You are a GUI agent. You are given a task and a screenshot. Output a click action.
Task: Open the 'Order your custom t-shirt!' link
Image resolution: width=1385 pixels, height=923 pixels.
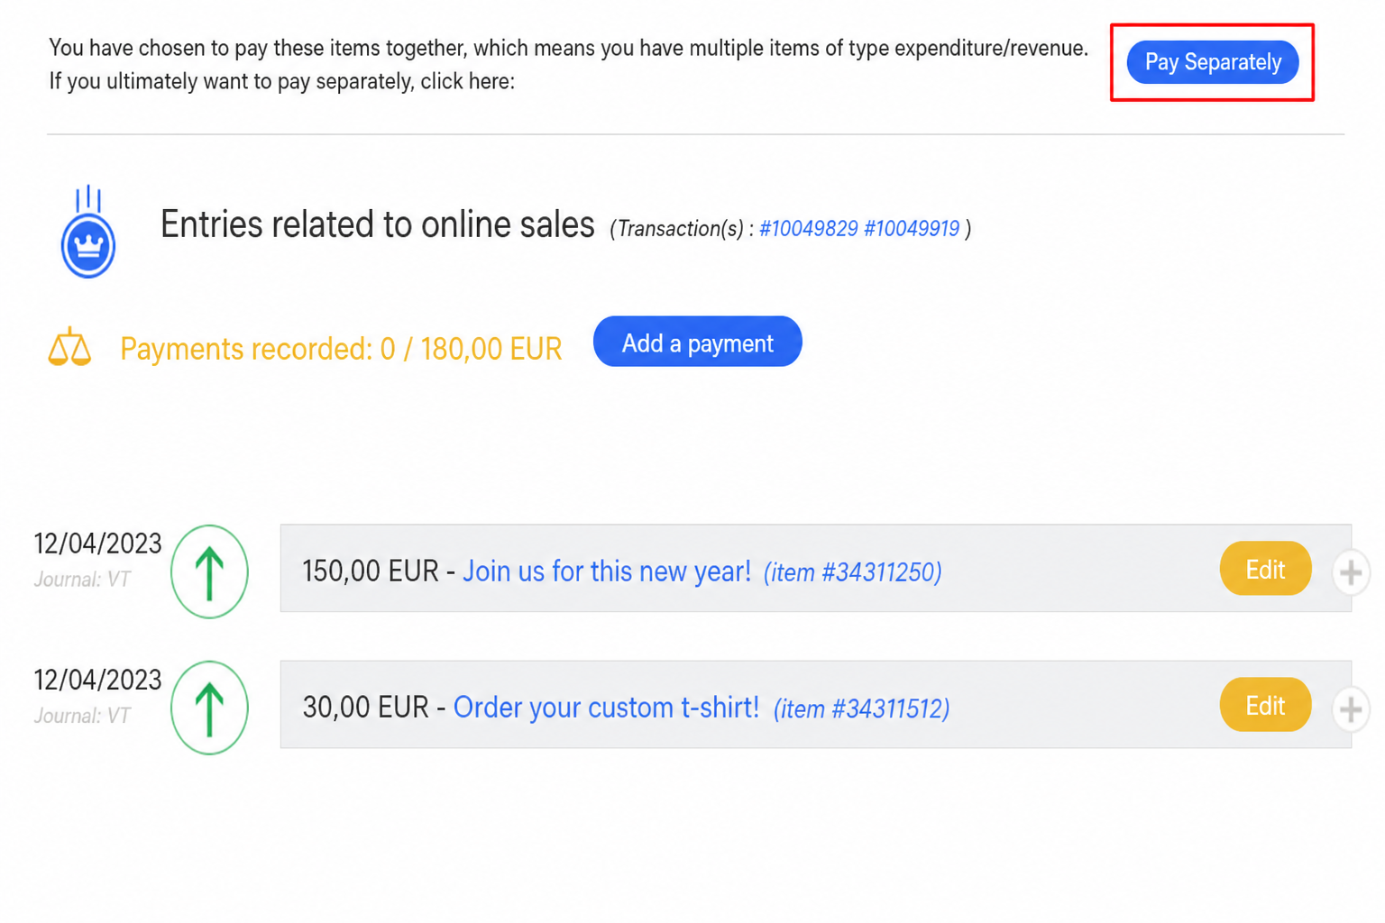(x=606, y=708)
